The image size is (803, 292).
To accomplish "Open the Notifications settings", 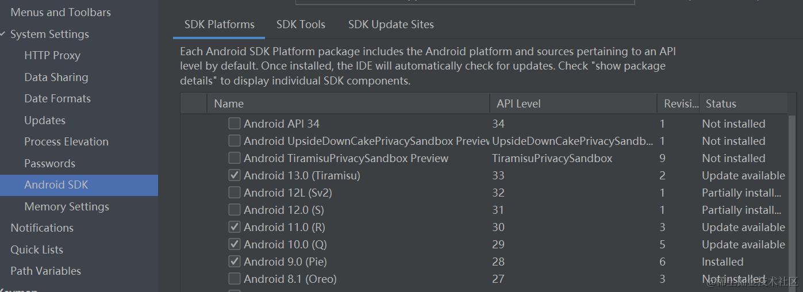I will 41,228.
